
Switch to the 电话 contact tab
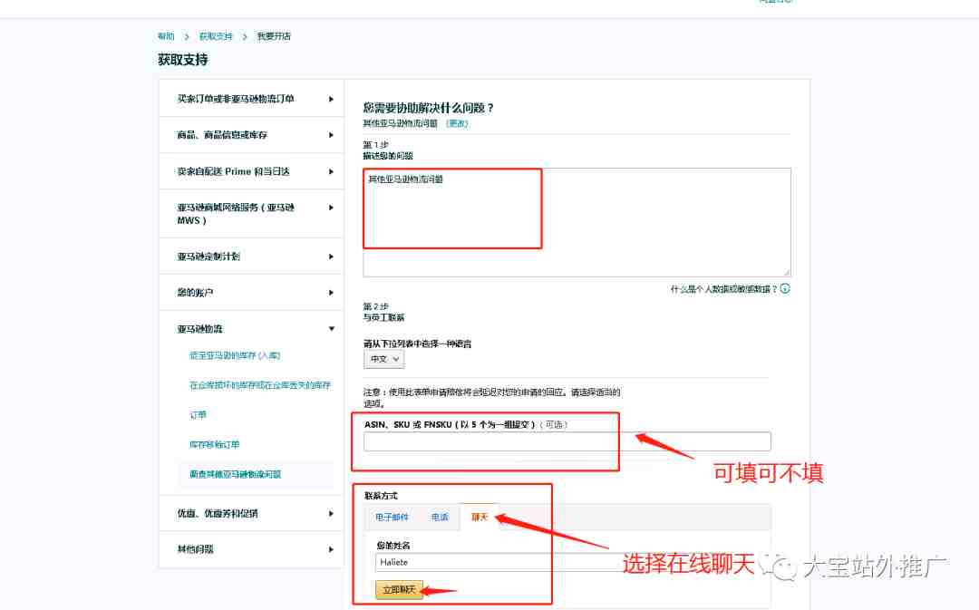(440, 517)
